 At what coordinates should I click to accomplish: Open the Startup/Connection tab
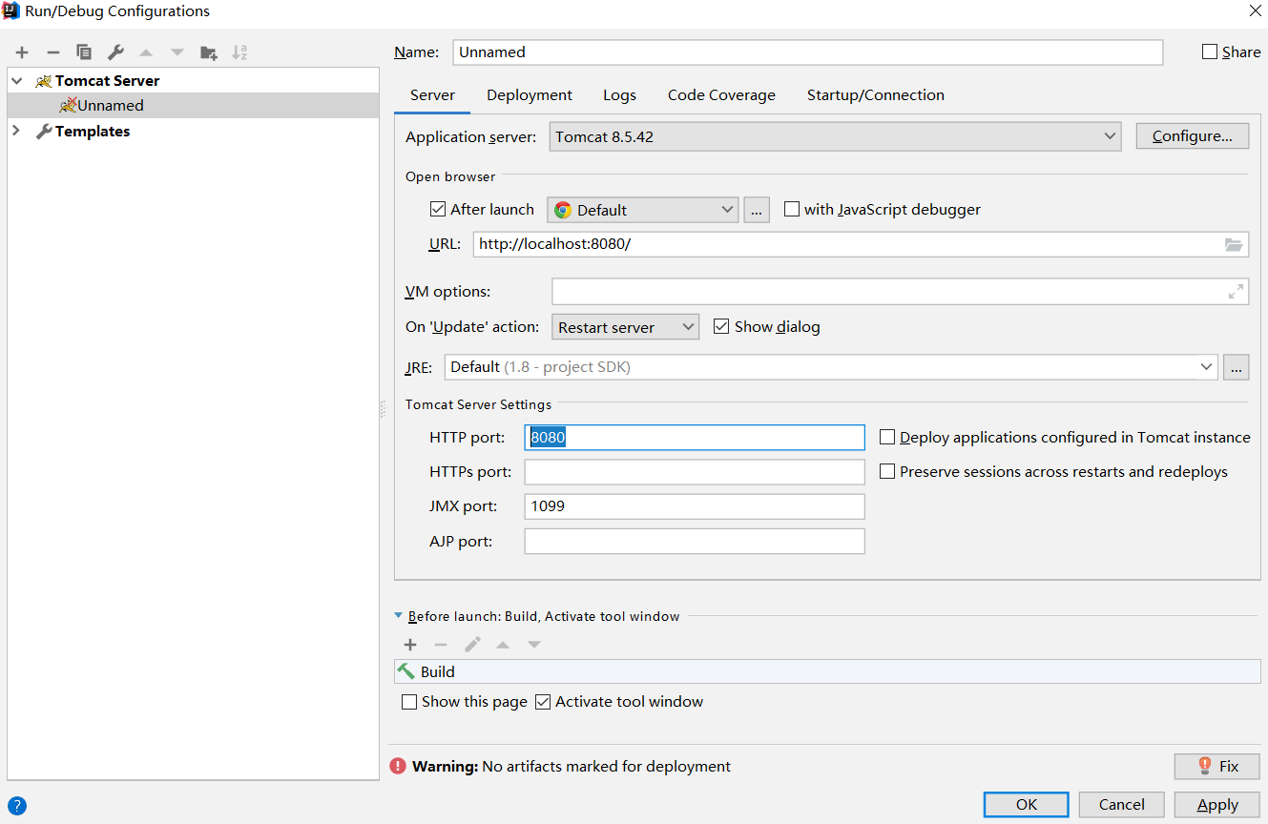pos(876,95)
